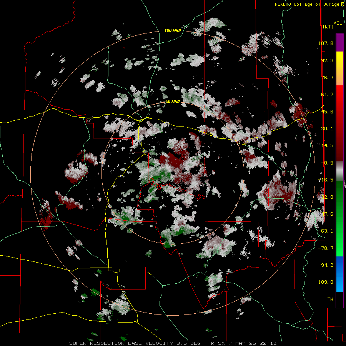Click the [KT] units label

(328, 27)
